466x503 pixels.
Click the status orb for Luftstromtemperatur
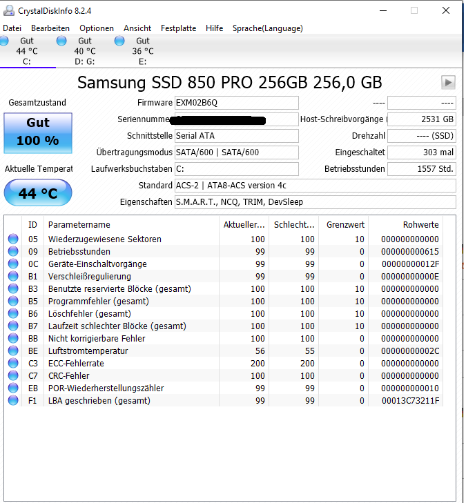coord(13,351)
